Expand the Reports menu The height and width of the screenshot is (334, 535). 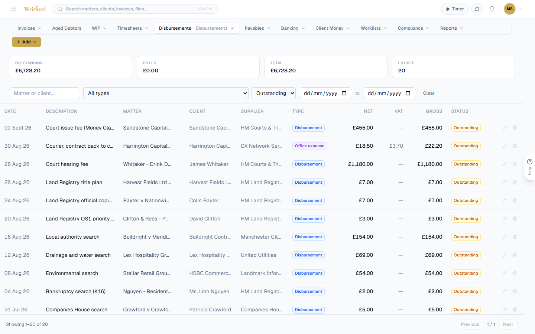pyautogui.click(x=451, y=28)
